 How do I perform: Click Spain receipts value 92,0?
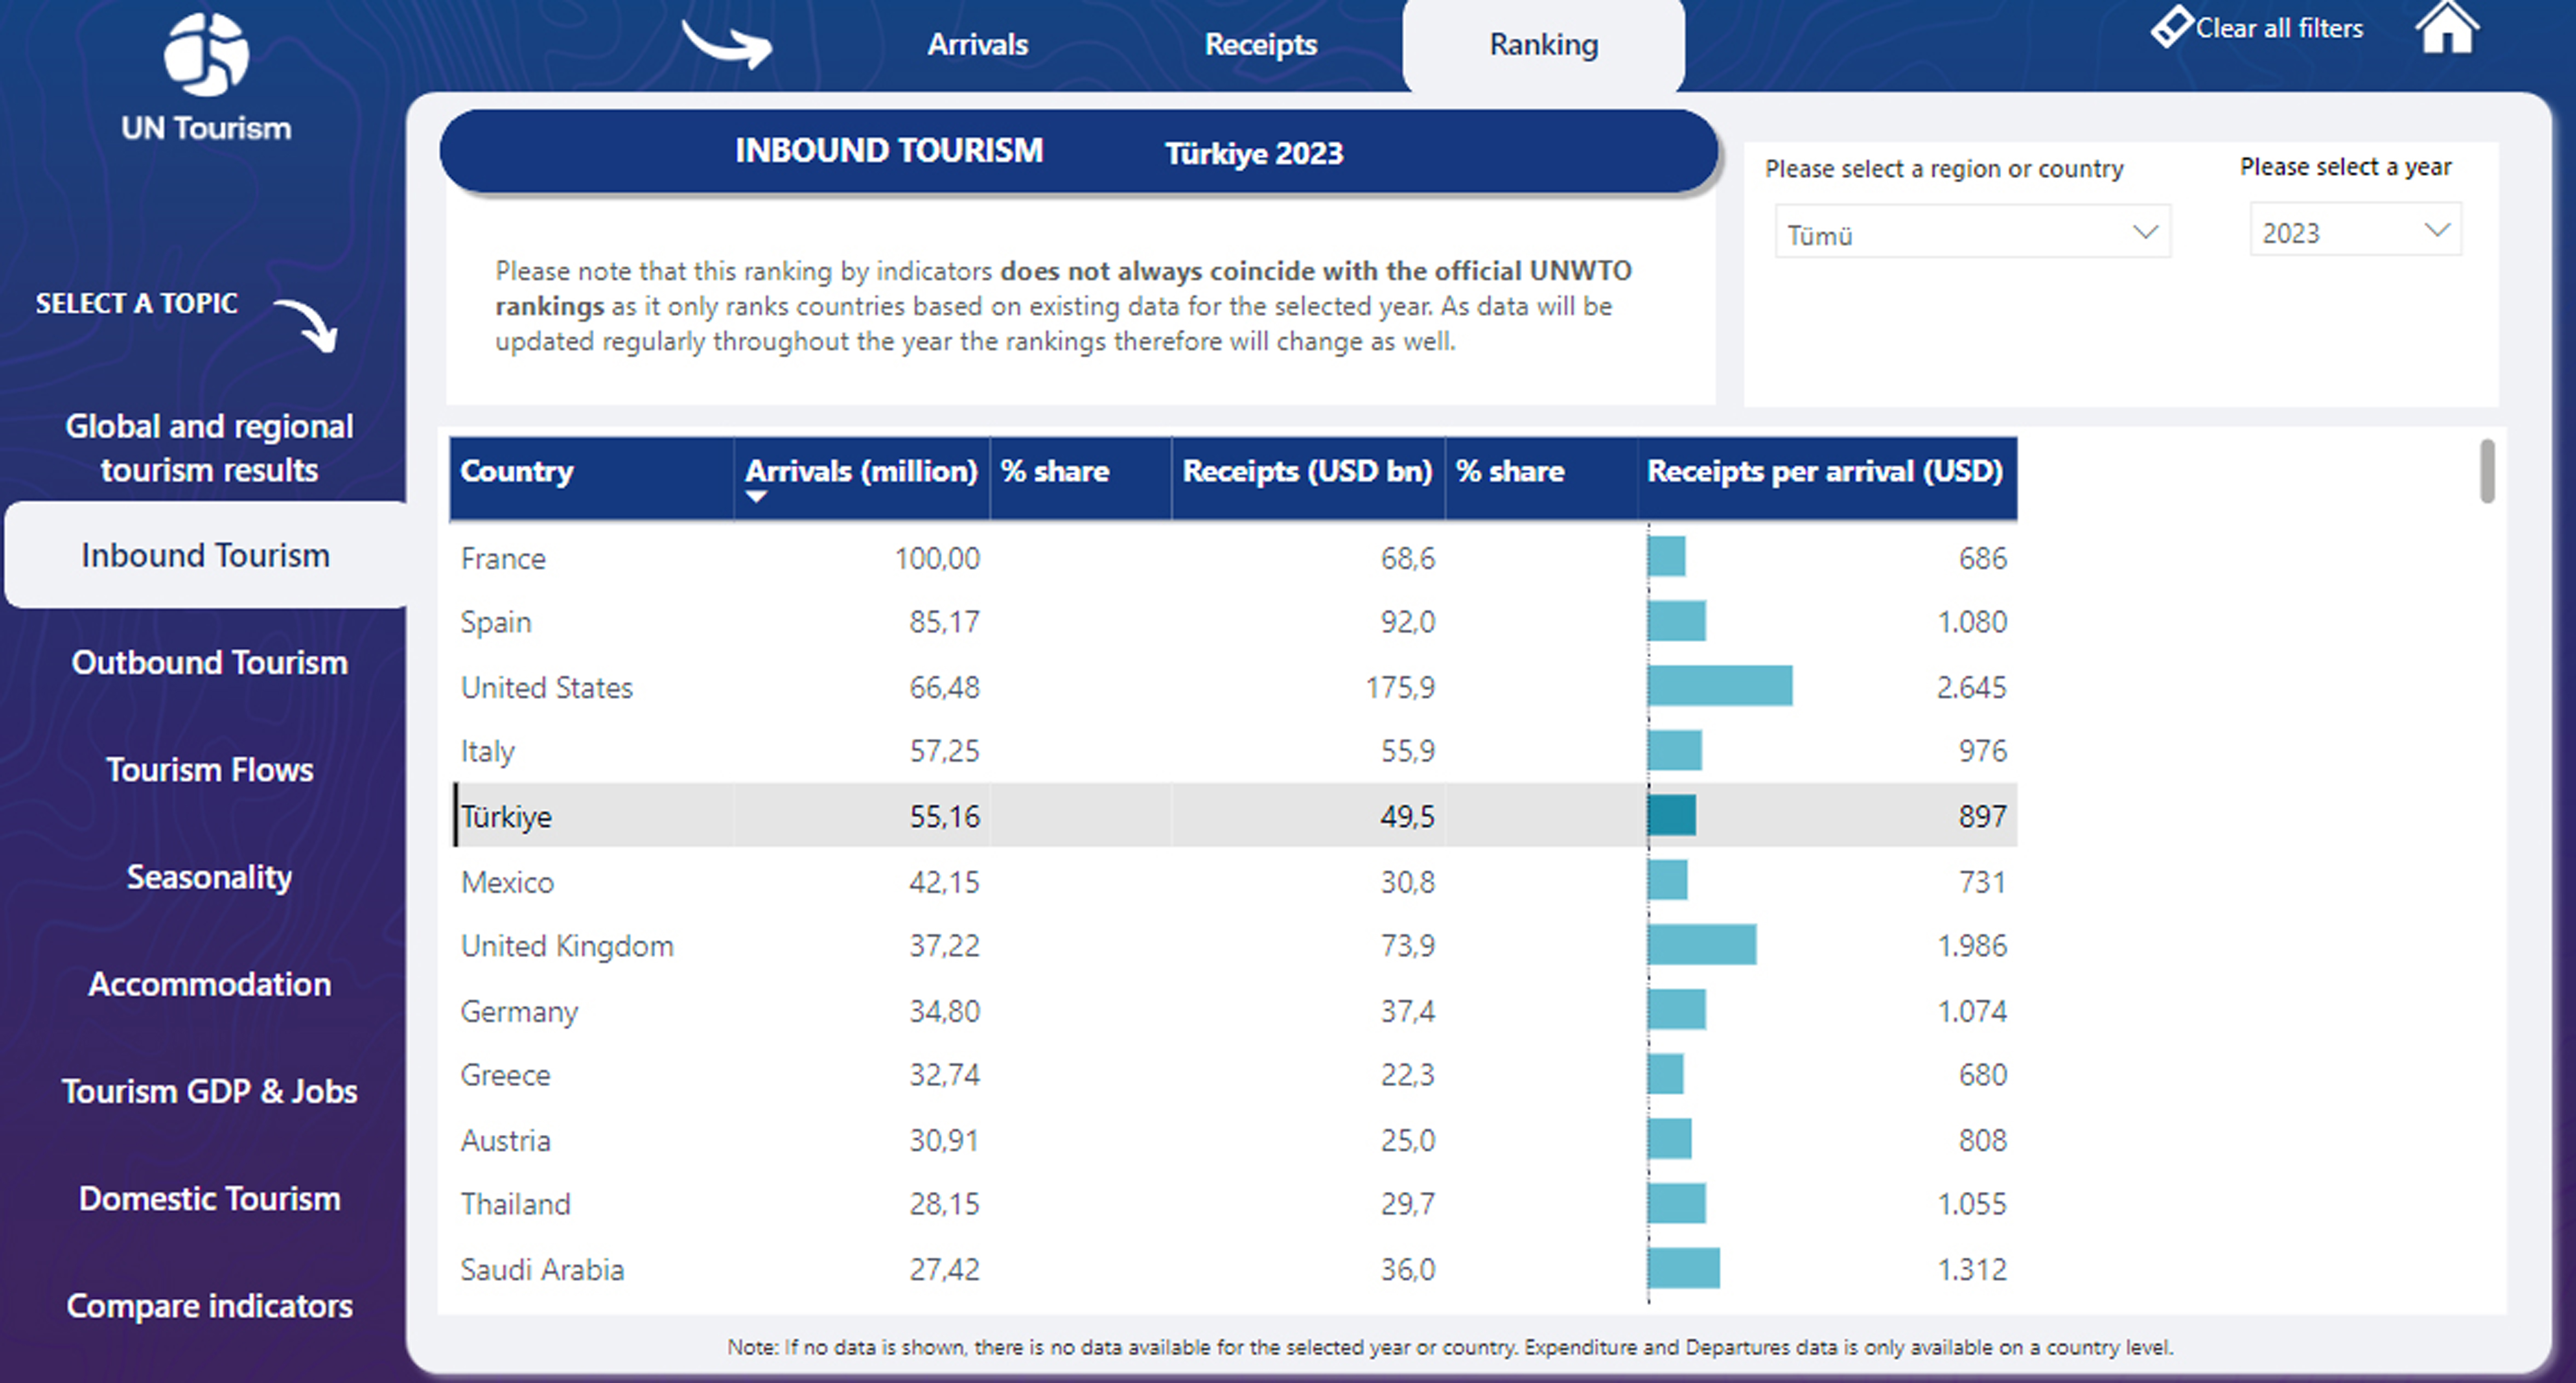tap(1408, 622)
